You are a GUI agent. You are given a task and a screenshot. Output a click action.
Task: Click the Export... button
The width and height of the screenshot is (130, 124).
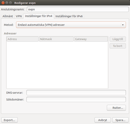(x=9, y=120)
